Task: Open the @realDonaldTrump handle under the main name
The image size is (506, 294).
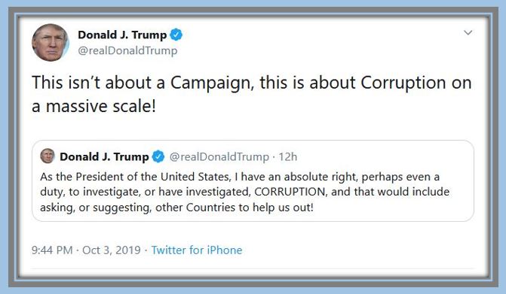Action: tap(127, 50)
